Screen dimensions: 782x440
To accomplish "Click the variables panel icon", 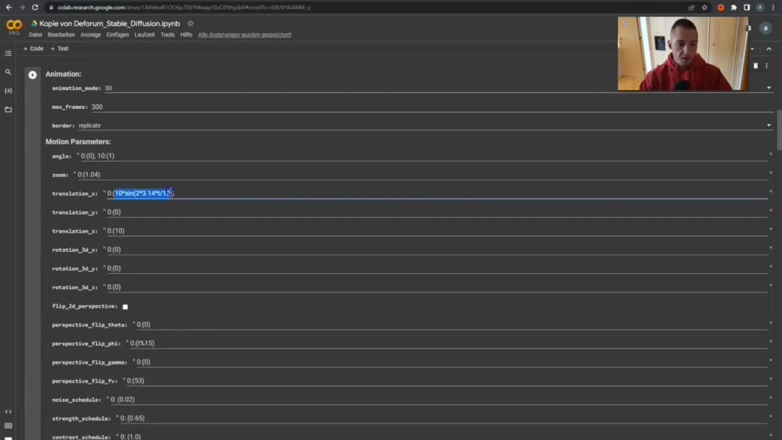I will point(8,91).
